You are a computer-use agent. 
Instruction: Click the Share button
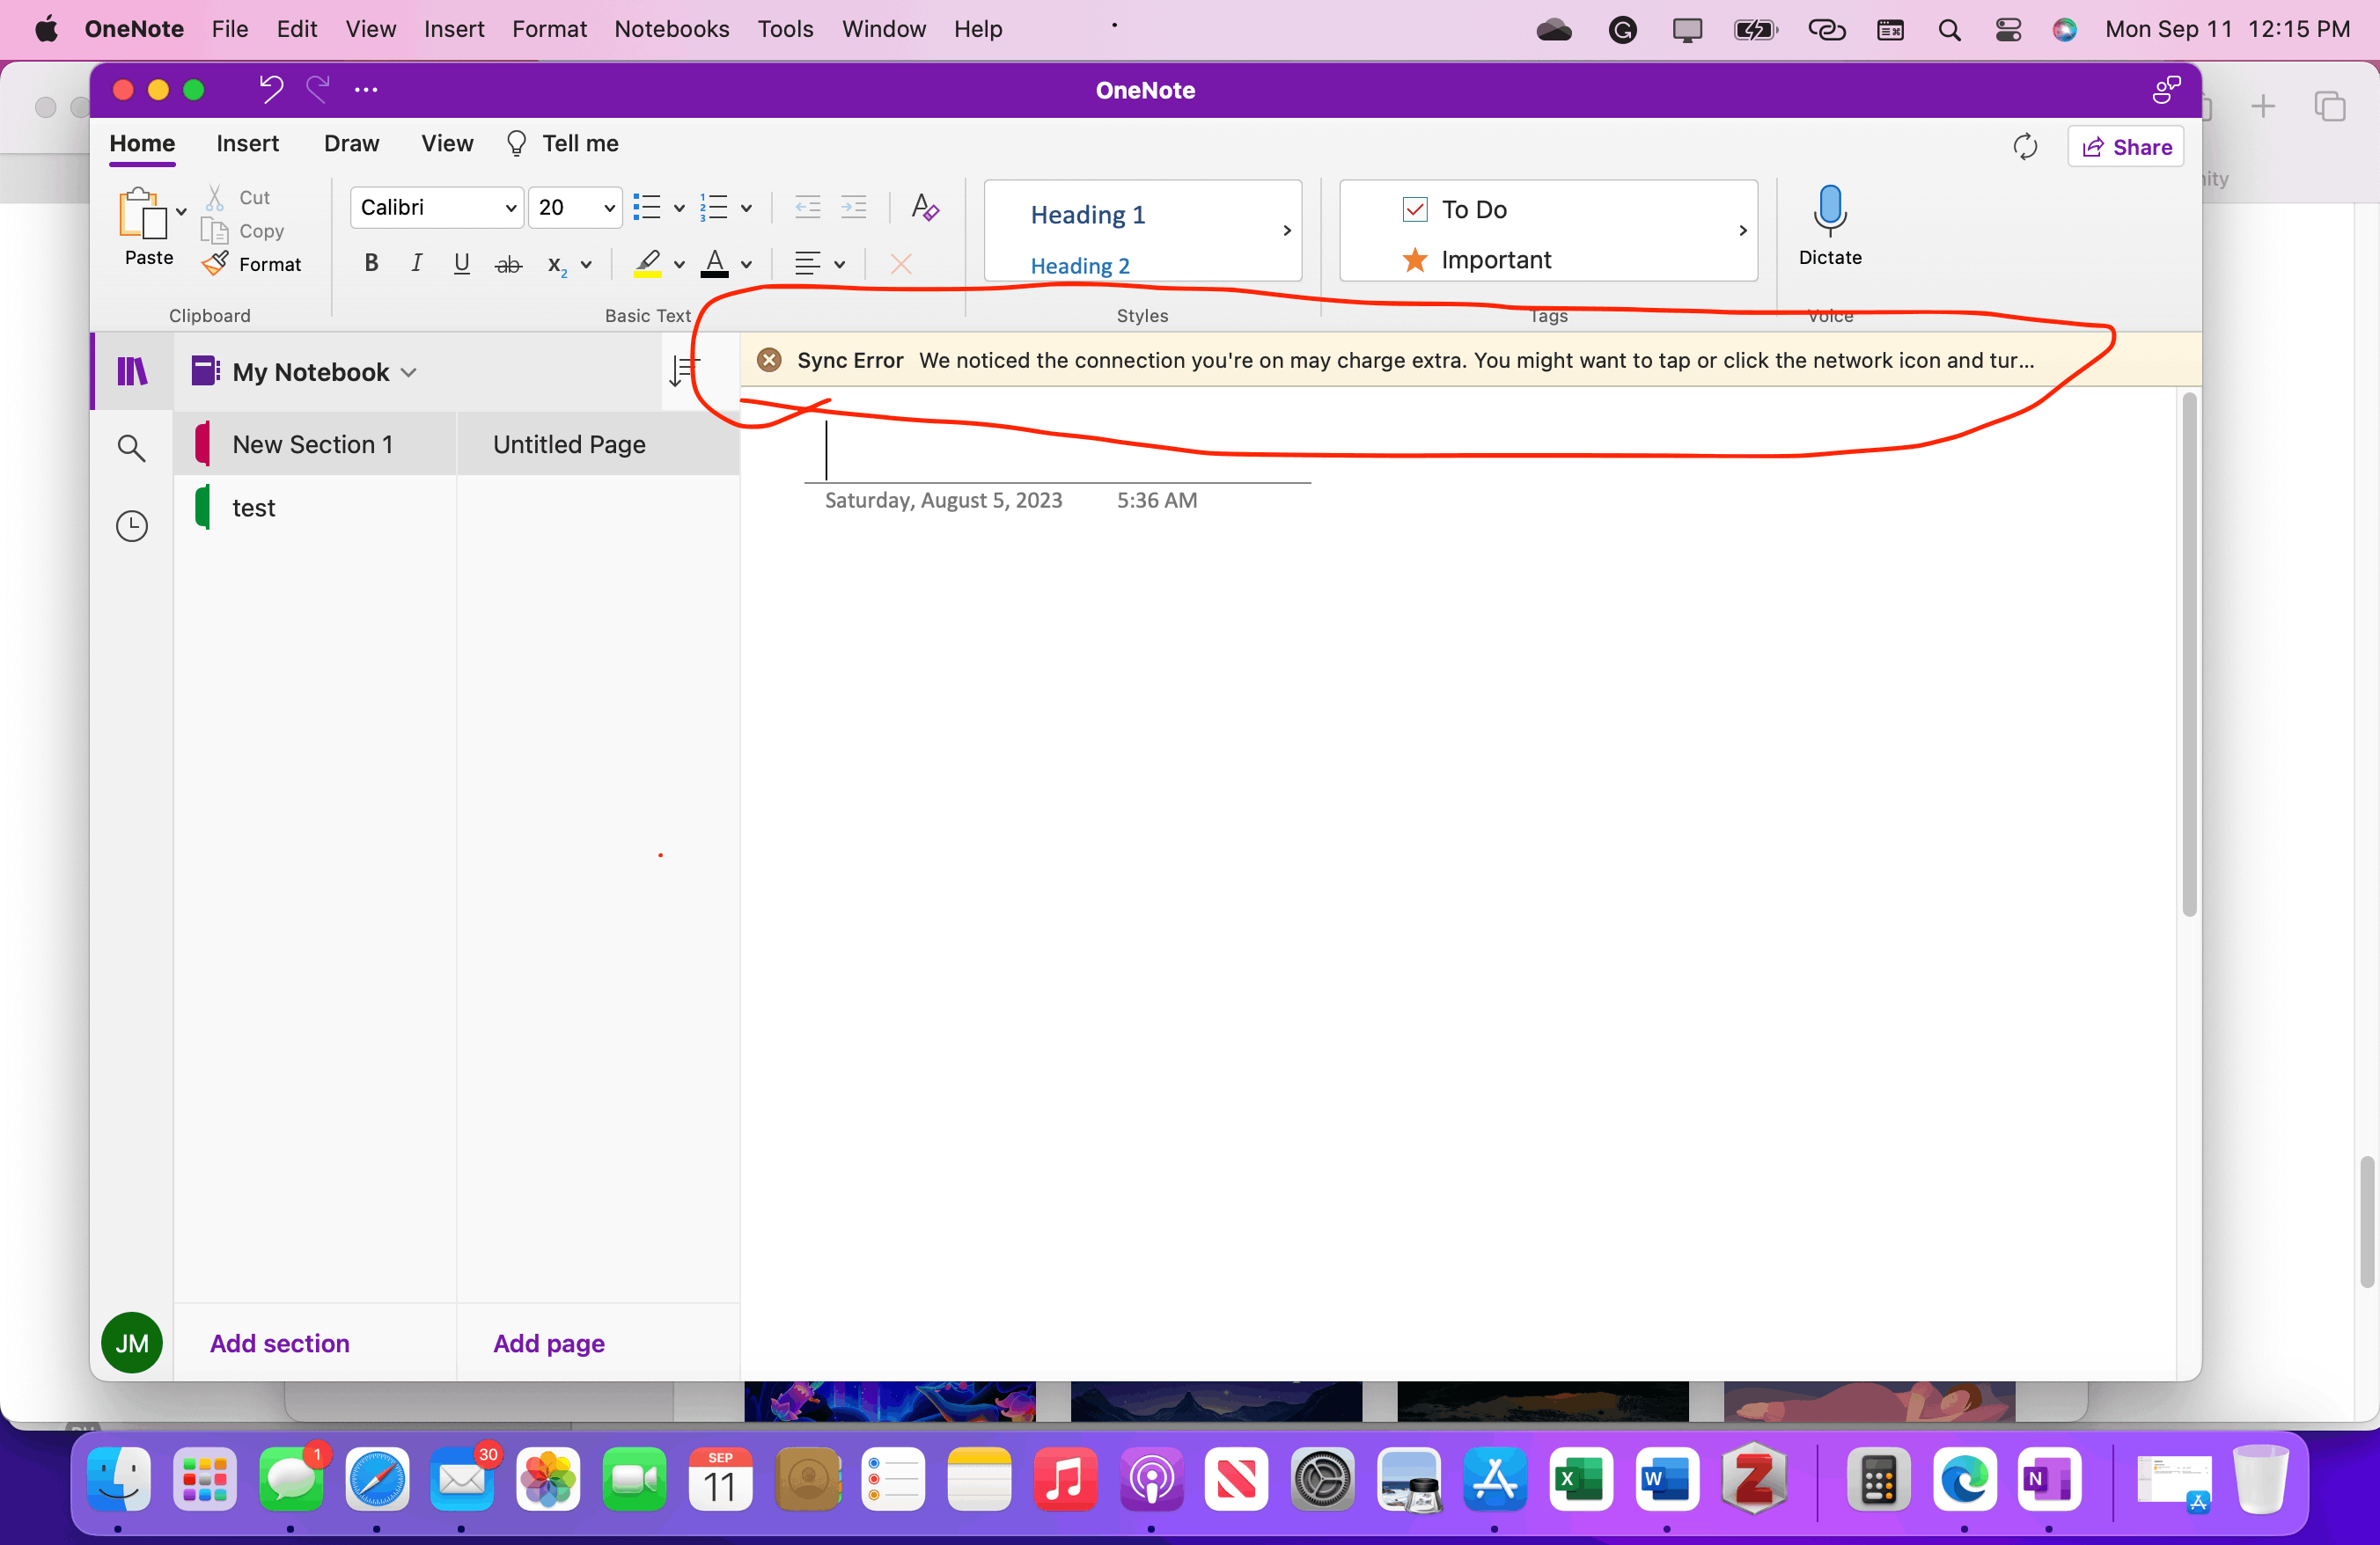[x=2125, y=147]
